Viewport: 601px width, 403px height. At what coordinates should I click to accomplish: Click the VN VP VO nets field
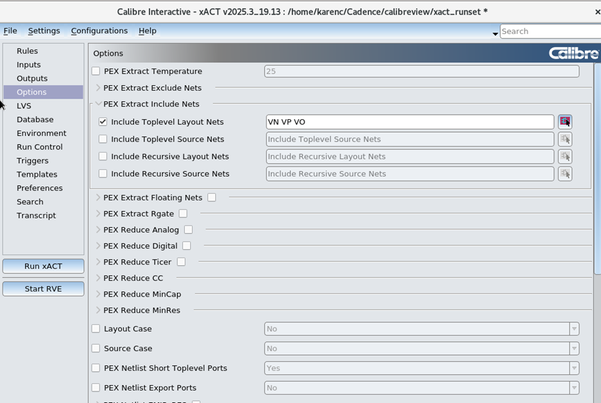409,122
